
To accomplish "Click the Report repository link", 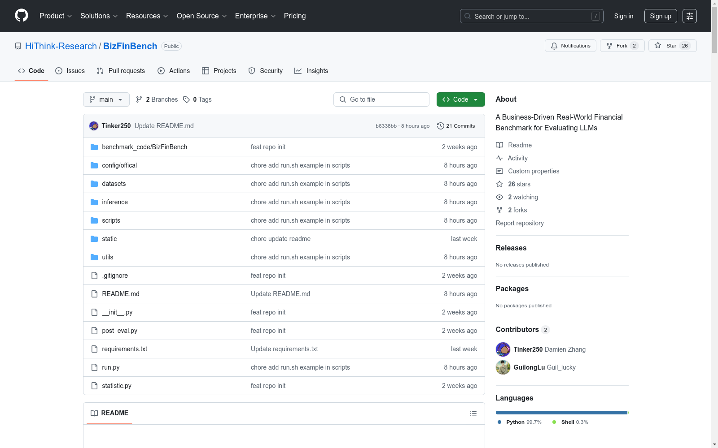I will point(520,223).
